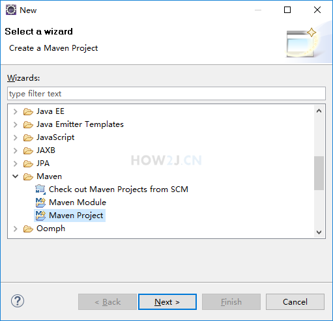
Task: Expand the JPA category
Action: click(x=16, y=163)
